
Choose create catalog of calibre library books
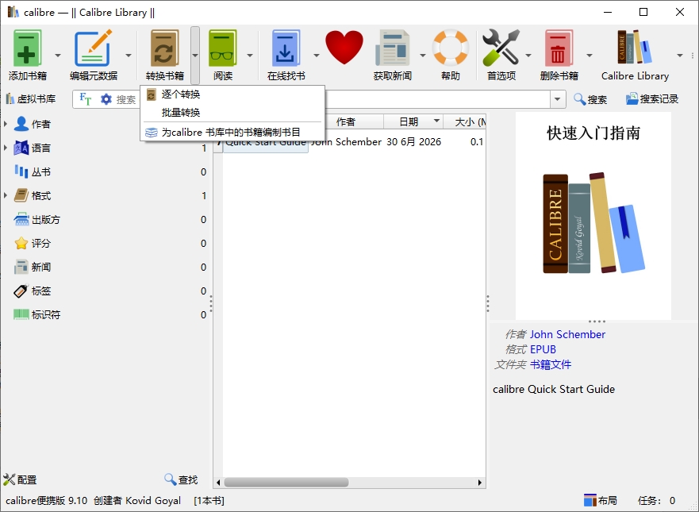click(x=232, y=133)
